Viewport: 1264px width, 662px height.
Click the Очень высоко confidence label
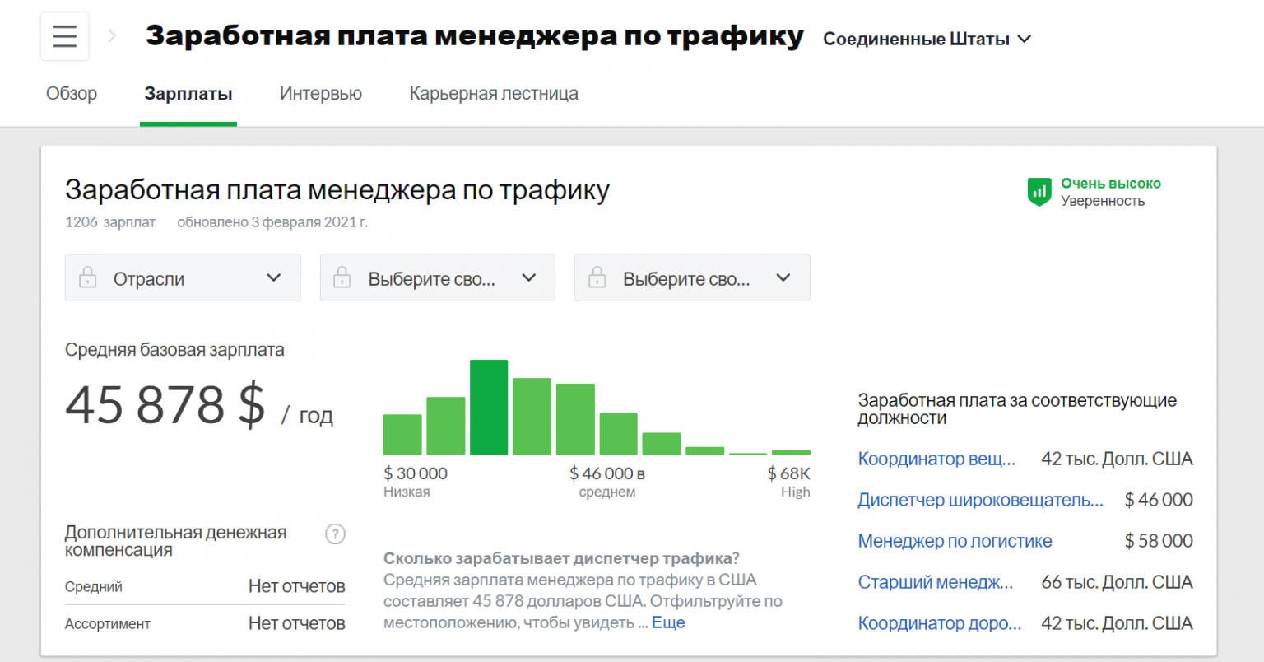coord(1111,184)
